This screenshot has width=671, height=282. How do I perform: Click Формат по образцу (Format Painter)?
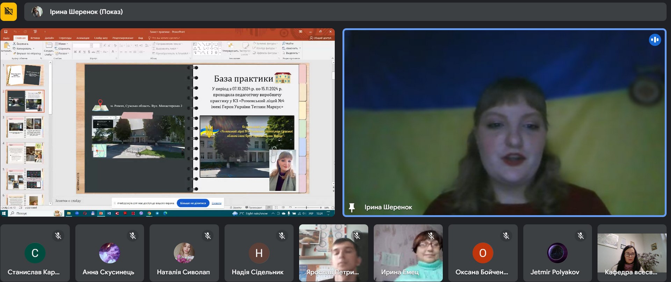pyautogui.click(x=27, y=53)
